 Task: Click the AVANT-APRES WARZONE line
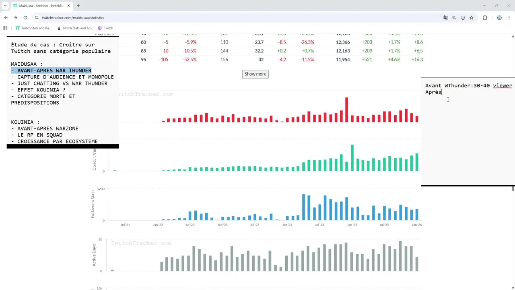(45, 128)
